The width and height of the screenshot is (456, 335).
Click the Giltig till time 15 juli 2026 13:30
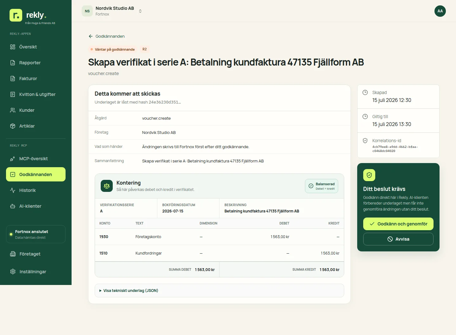click(392, 124)
